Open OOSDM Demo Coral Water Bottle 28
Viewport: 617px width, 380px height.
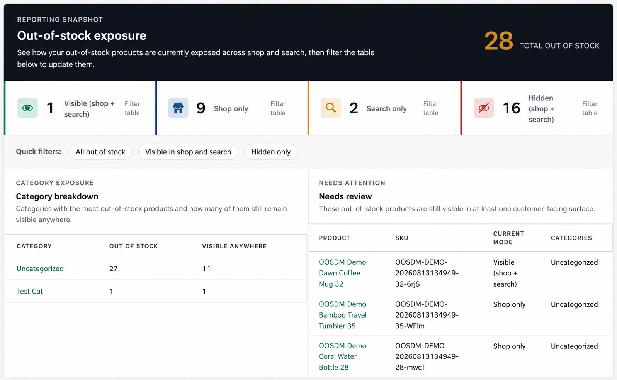point(342,356)
